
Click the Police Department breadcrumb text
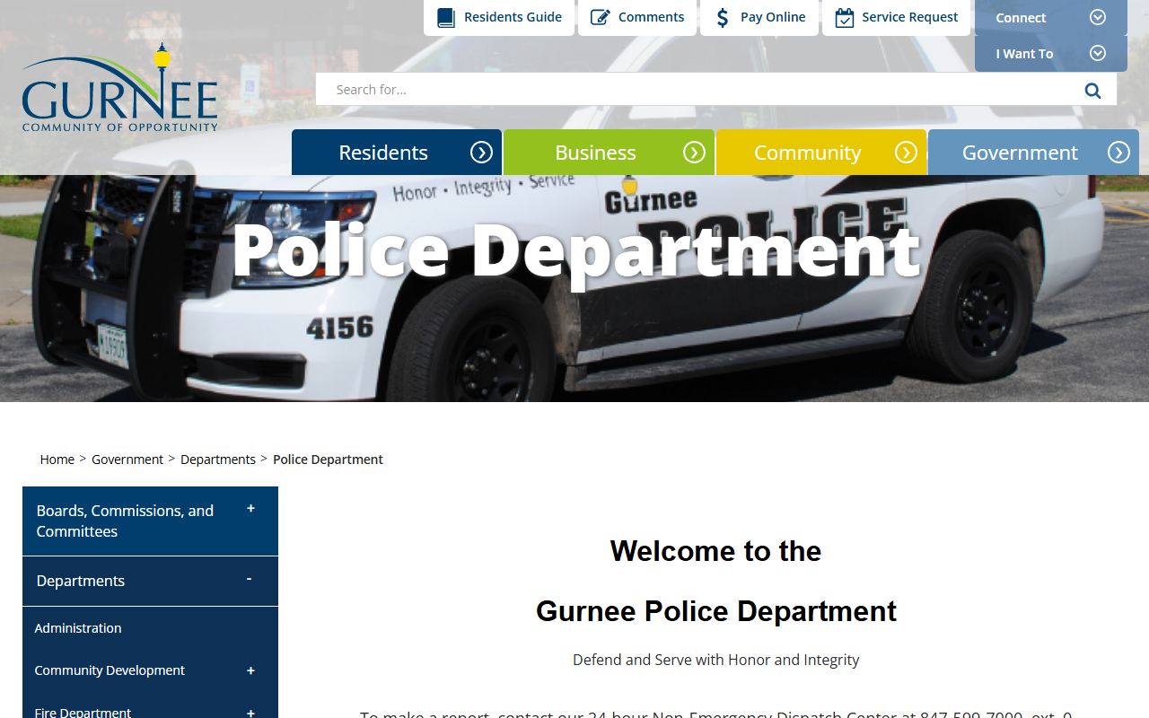click(x=328, y=460)
